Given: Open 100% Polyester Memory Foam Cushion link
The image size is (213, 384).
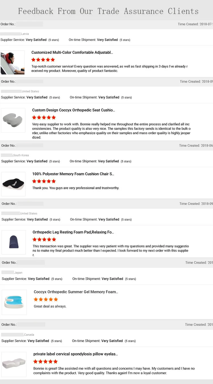Looking at the screenshot, I should tap(73, 174).
